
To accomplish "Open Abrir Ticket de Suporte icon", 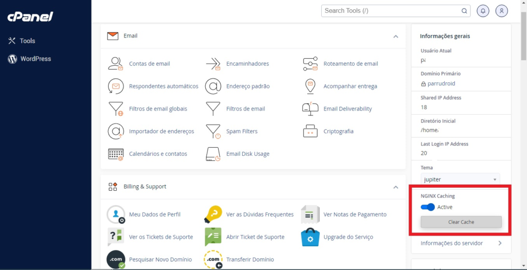I will (213, 237).
